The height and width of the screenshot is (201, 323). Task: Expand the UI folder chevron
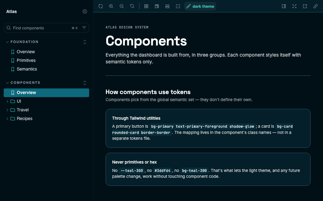point(7,101)
